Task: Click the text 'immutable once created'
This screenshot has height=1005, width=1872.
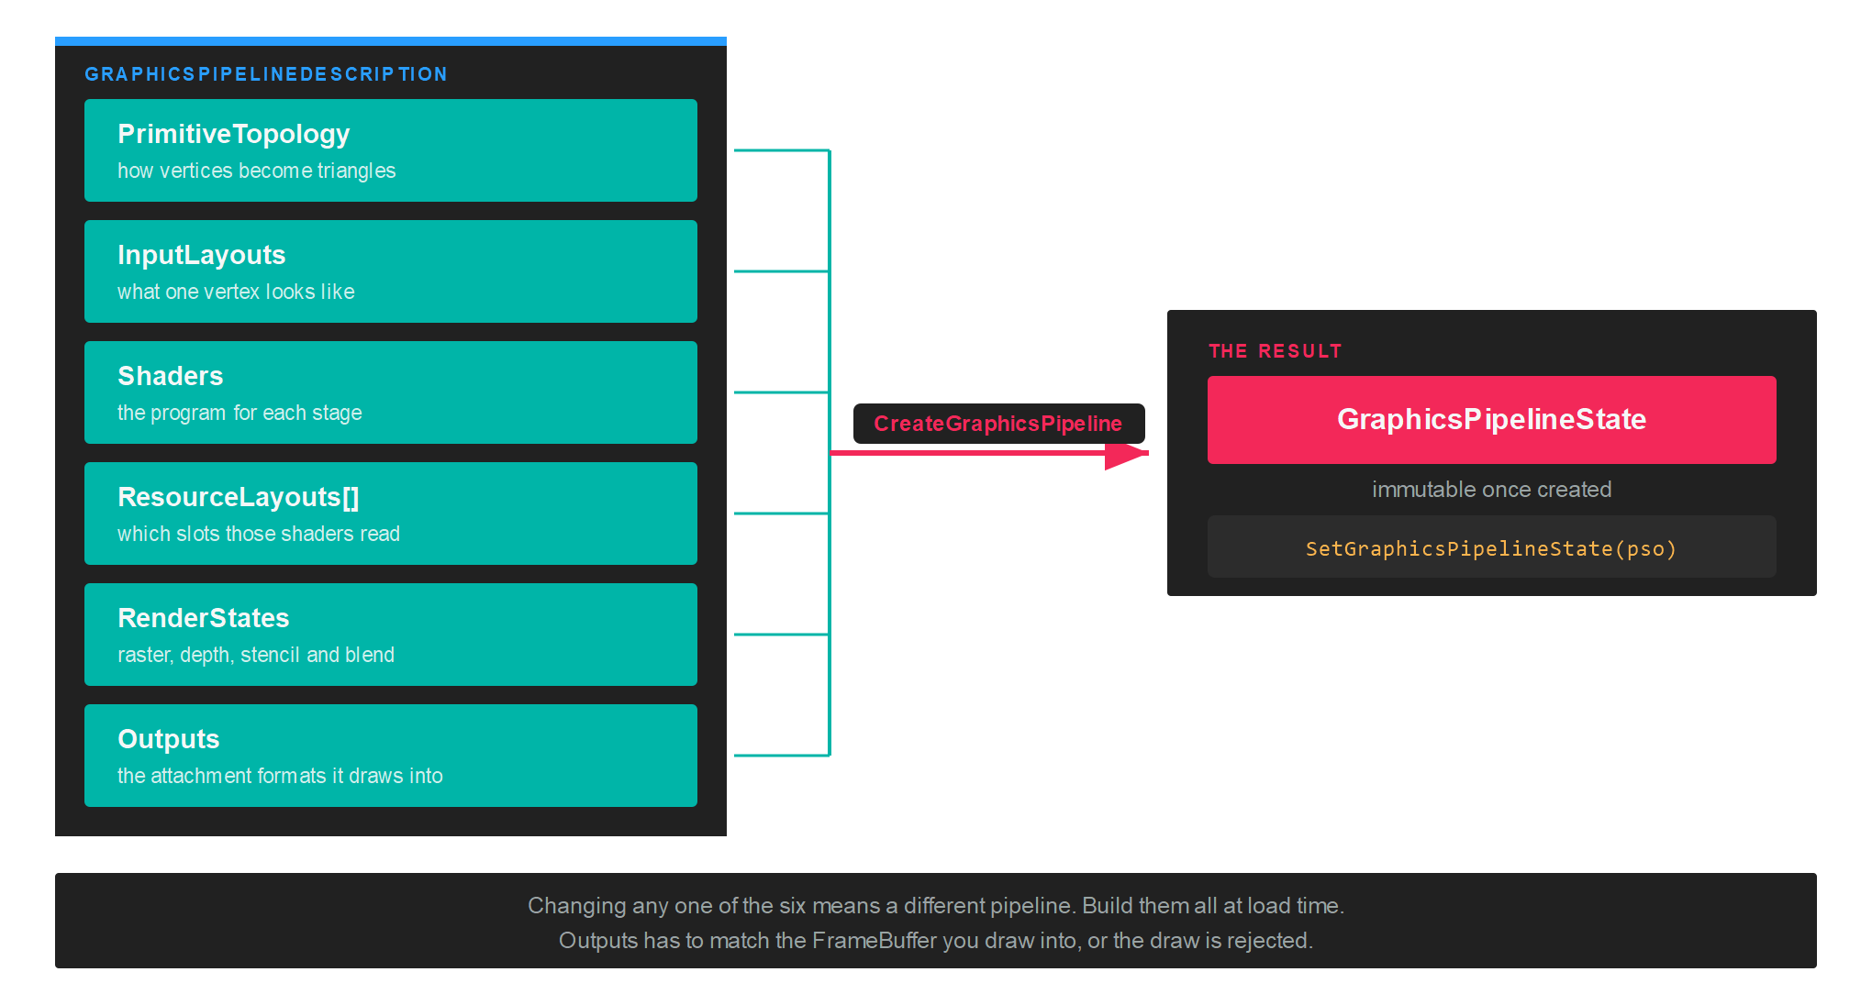Action: coord(1492,490)
